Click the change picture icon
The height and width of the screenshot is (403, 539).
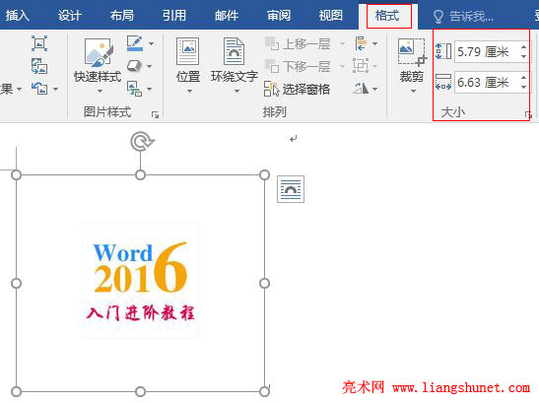point(39,66)
